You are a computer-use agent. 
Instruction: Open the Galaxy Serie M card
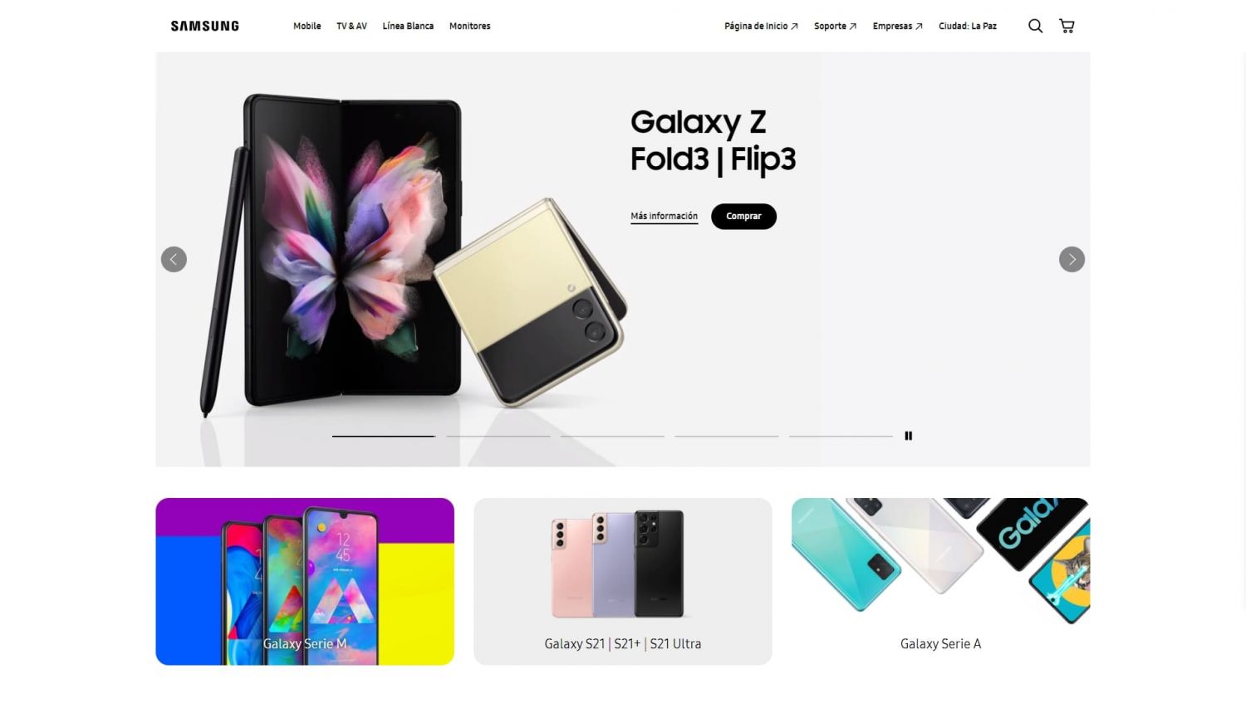point(305,581)
